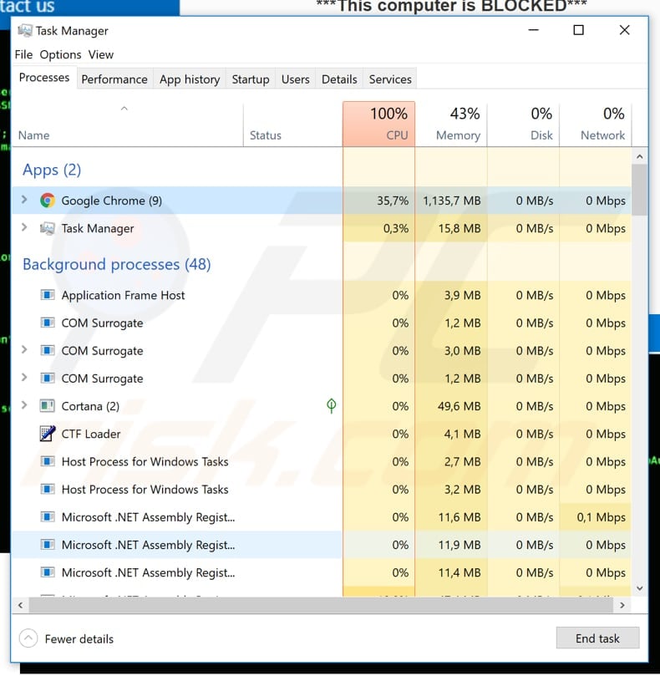Close the Task Manager window
The image size is (660, 676).
click(624, 30)
